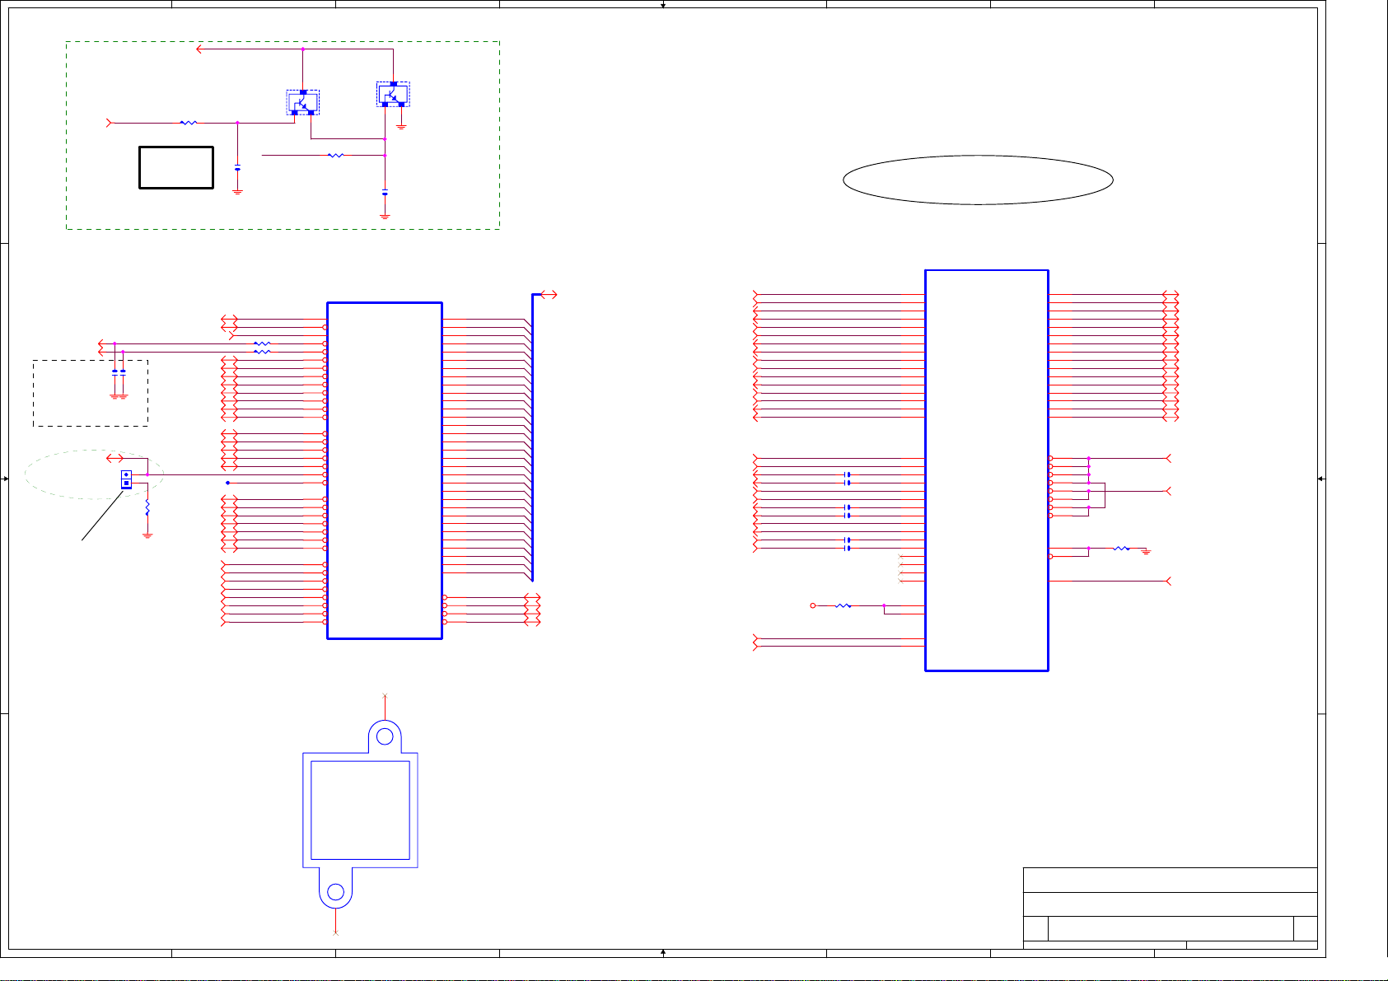
Task: Click the ground symbol under the base capacitor
Action: click(237, 191)
